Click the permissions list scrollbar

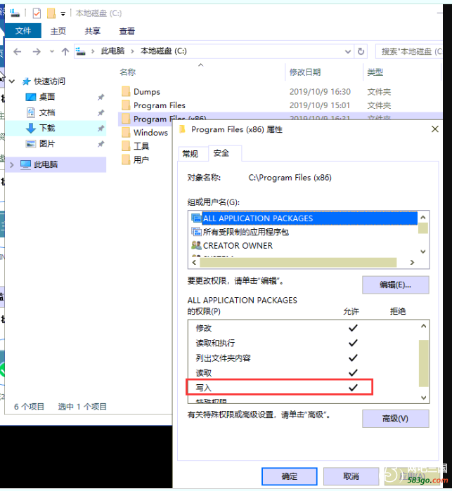[x=423, y=362]
